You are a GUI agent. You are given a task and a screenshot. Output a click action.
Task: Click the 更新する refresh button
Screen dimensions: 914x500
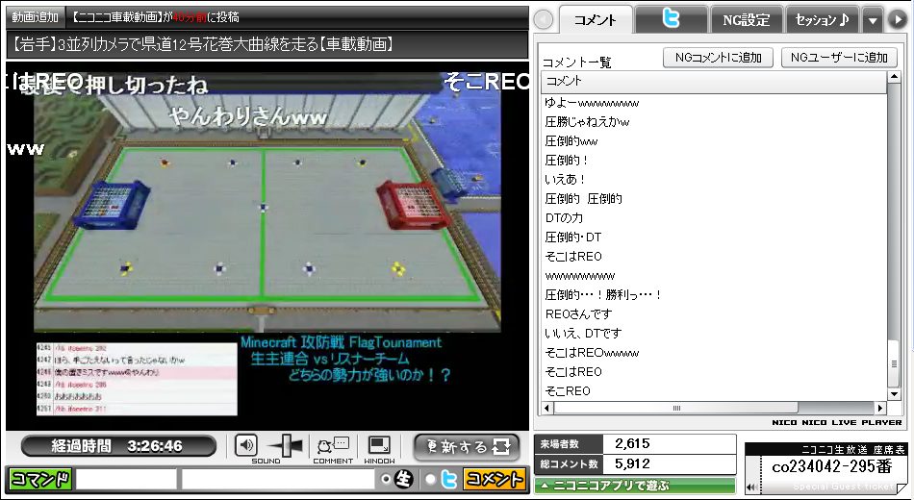[x=467, y=447]
